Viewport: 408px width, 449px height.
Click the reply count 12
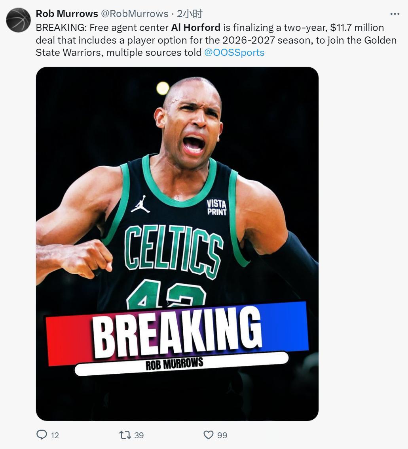pos(55,435)
